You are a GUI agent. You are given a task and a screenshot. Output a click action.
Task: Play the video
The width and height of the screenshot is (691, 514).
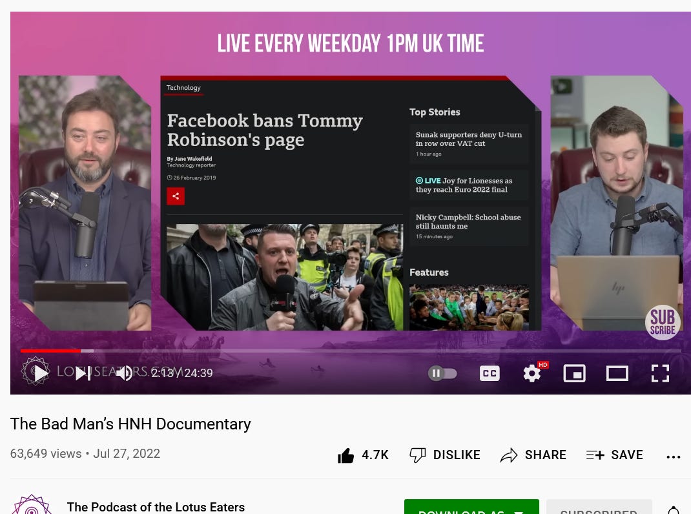[x=41, y=373]
